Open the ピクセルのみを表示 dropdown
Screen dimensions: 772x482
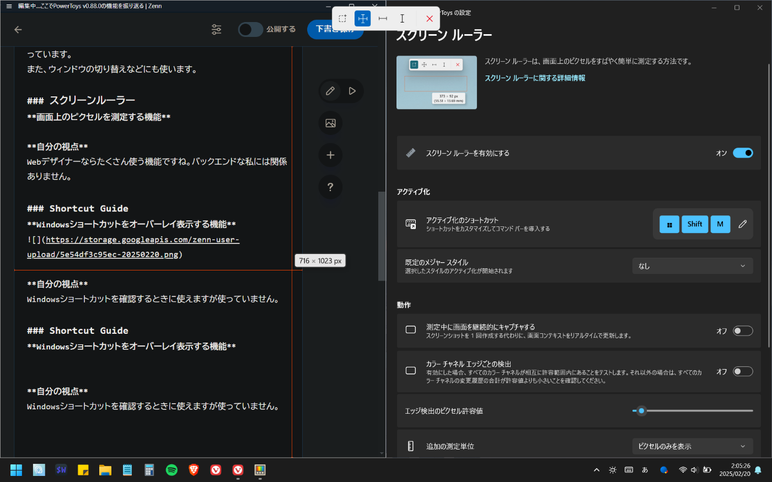(x=693, y=446)
